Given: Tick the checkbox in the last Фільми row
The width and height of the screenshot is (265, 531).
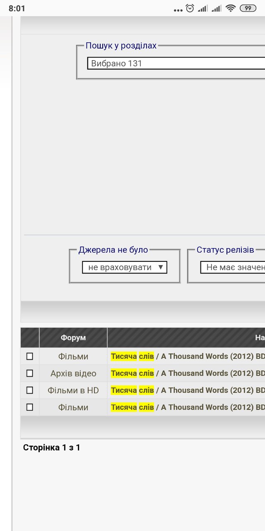Looking at the screenshot, I should click(29, 407).
